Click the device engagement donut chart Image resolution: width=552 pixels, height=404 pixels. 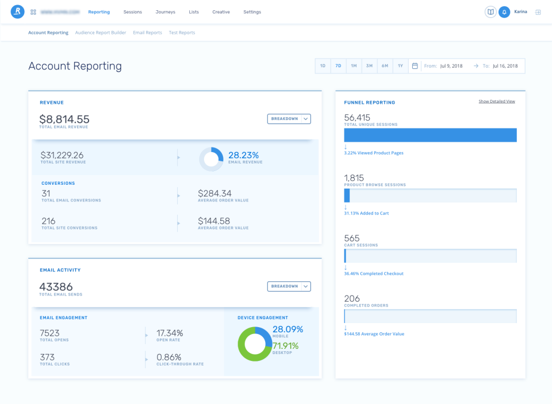[x=255, y=344]
